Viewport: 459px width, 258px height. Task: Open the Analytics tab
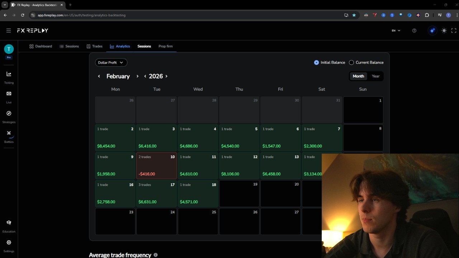coord(120,46)
